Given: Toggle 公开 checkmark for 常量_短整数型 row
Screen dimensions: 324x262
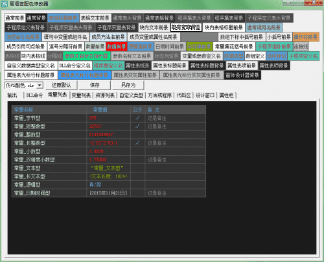Looking at the screenshot, I should (x=137, y=126).
